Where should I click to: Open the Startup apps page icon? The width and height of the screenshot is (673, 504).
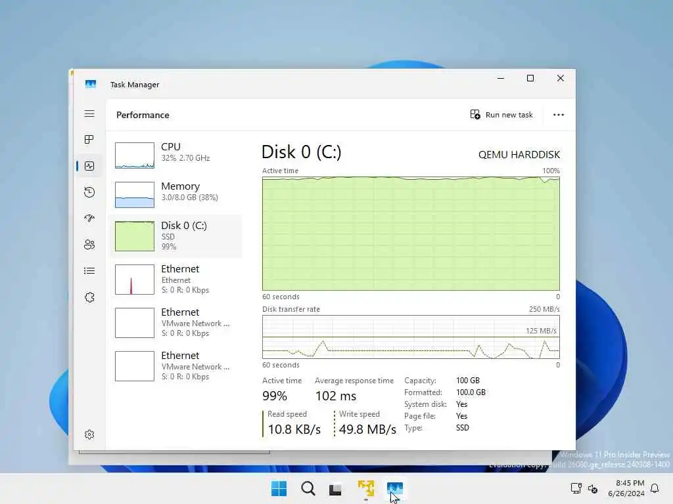89,218
